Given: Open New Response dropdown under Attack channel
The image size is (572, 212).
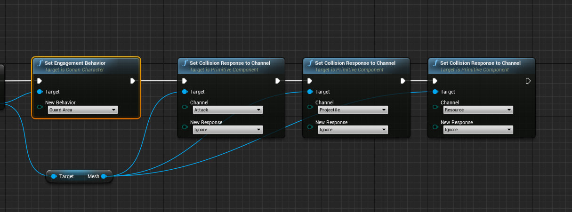Looking at the screenshot, I should (x=227, y=130).
